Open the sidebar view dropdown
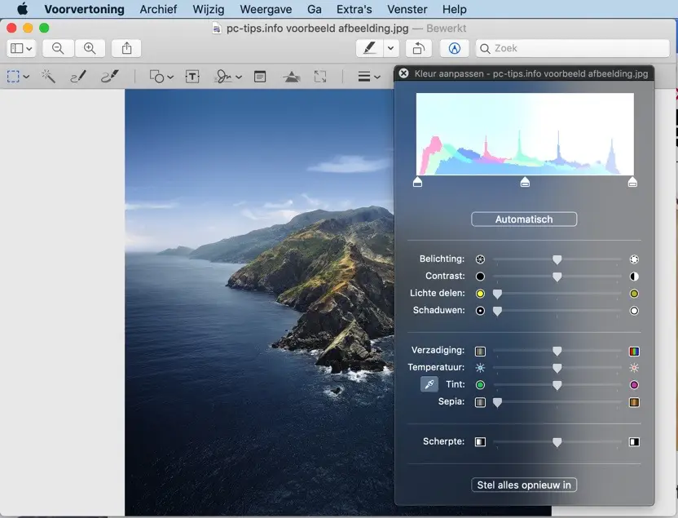 point(22,48)
